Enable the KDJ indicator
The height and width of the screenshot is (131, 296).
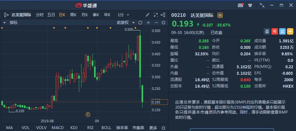pos(74,128)
